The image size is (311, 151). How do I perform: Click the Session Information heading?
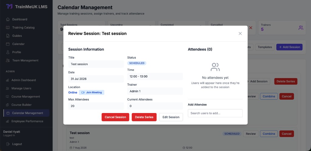point(86,50)
